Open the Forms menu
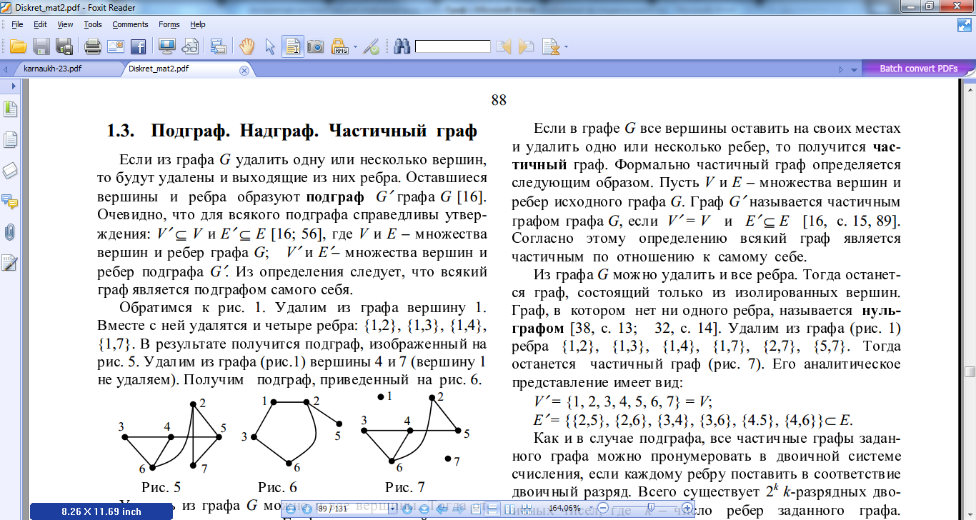This screenshot has height=520, width=976. tap(169, 24)
